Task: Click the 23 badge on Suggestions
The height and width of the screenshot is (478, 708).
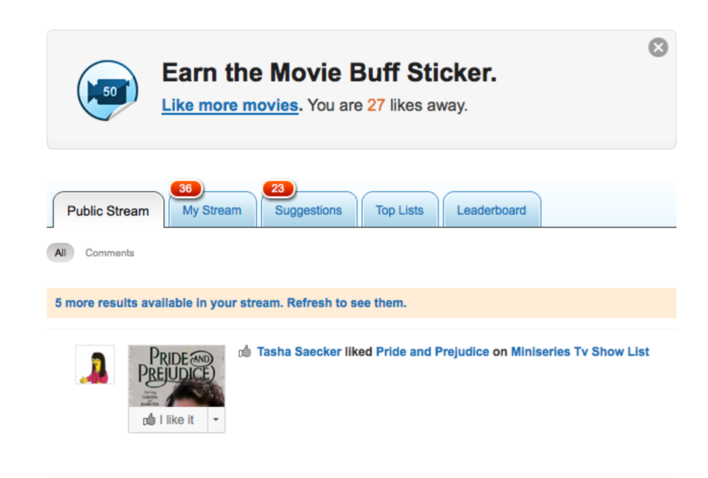Action: pos(278,189)
